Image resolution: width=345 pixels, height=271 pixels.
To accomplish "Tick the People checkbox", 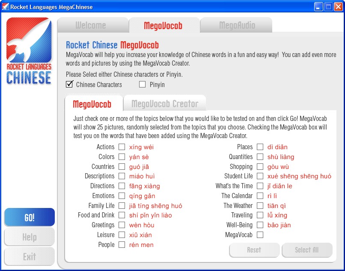I will [x=122, y=244].
